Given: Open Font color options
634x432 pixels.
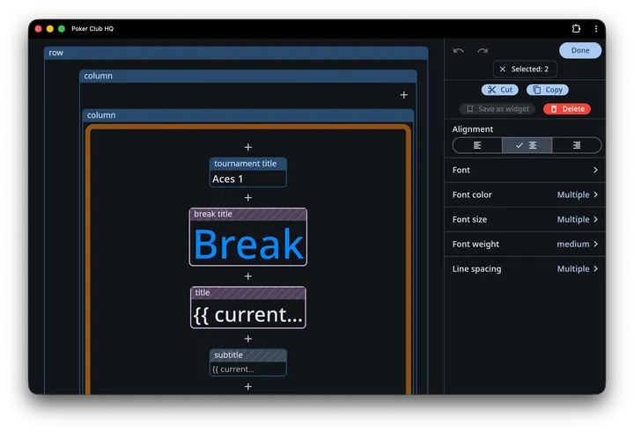Looking at the screenshot, I should pos(525,194).
